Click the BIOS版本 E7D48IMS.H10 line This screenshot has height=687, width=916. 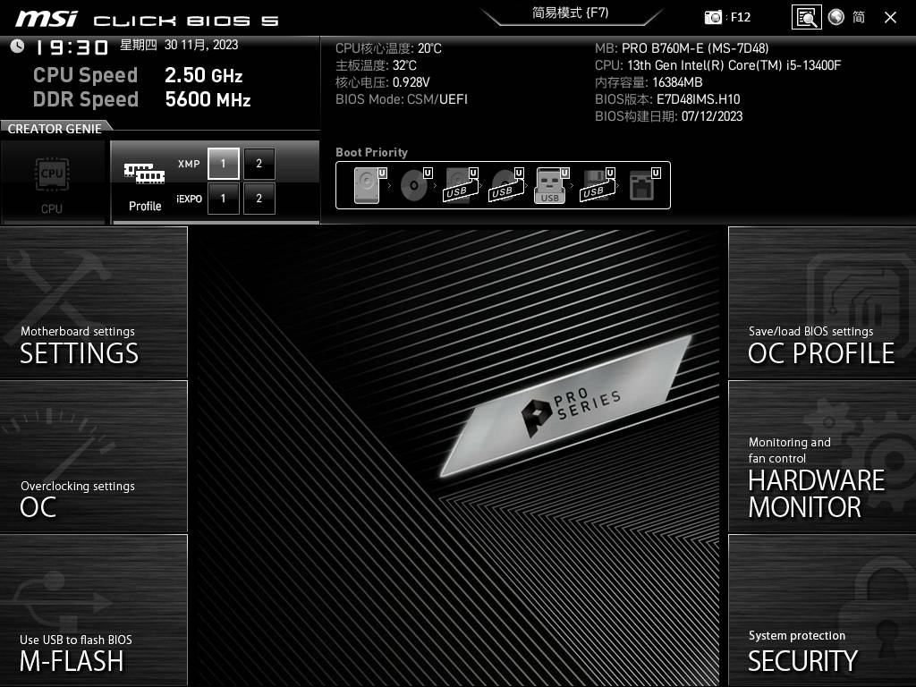click(x=667, y=99)
